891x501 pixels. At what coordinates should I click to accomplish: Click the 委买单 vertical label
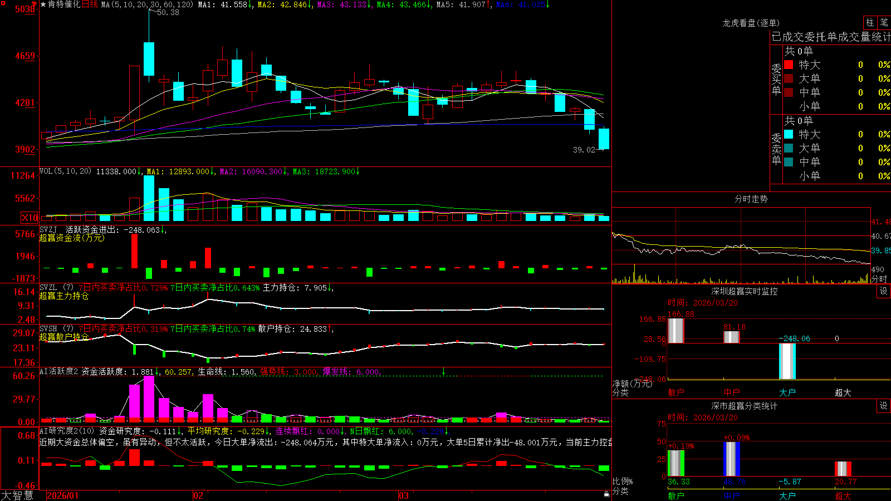pyautogui.click(x=776, y=80)
